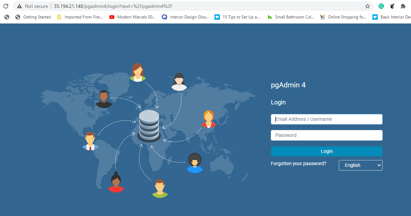The width and height of the screenshot is (411, 216).
Task: Open the English language dropdown
Action: [360, 165]
